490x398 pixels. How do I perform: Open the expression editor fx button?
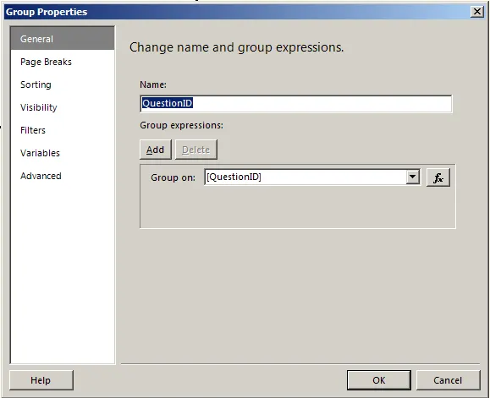coord(438,177)
